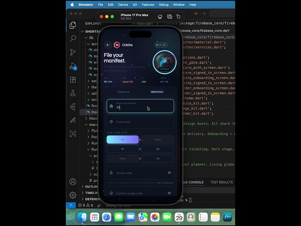
Task: Open the Extensions view icon
Action: pos(73,80)
